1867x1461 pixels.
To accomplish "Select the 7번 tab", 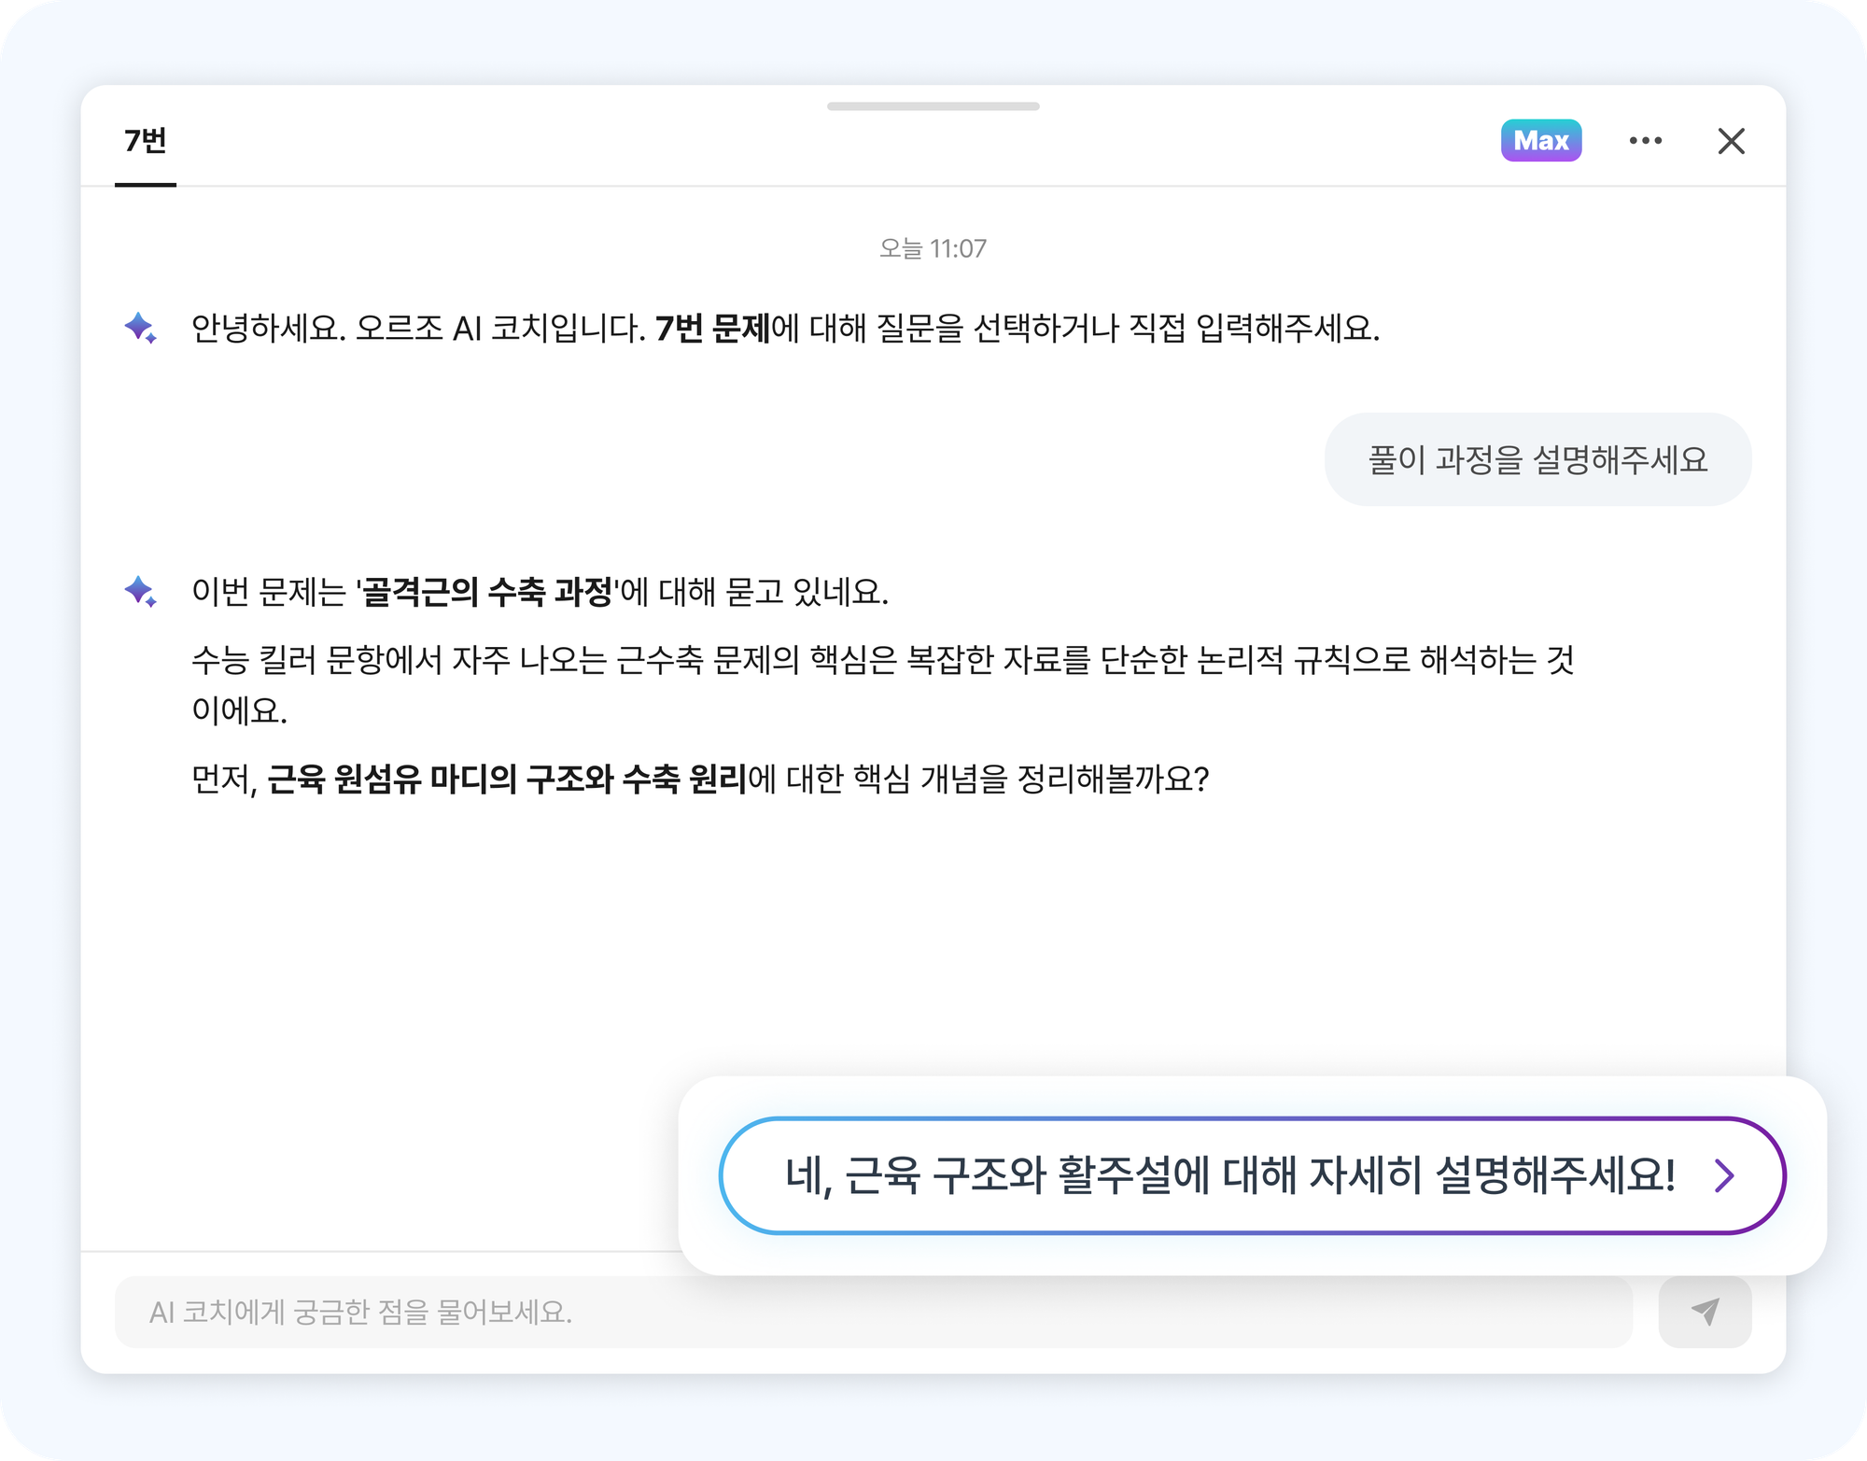I will [x=146, y=141].
